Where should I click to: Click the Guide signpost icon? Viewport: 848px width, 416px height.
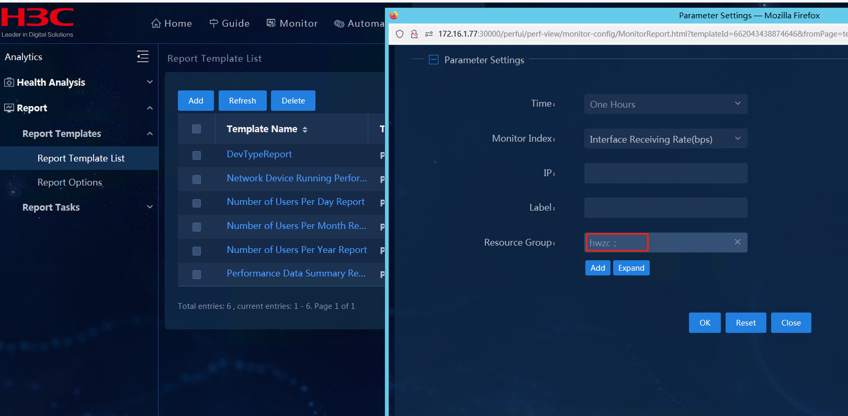214,24
